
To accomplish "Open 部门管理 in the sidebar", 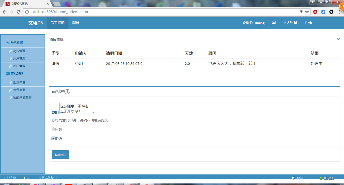I will pyautogui.click(x=19, y=66).
